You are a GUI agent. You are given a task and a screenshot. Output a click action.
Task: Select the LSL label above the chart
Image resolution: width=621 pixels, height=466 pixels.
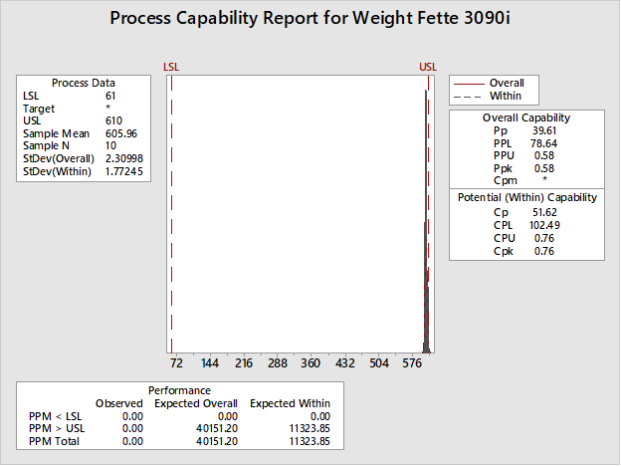171,67
